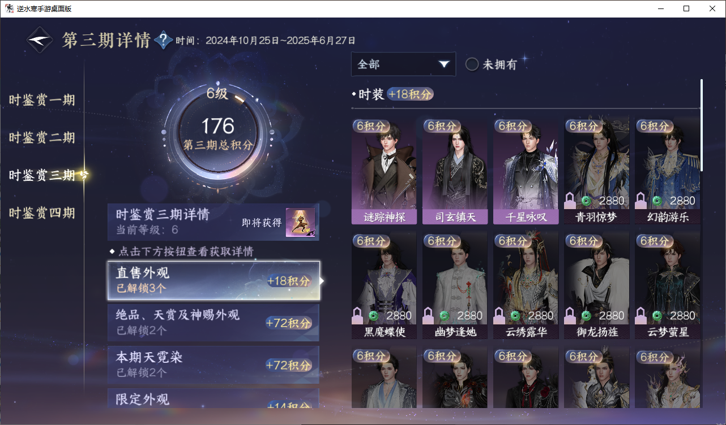Switch to 时鉴赏一期 tab

pos(42,101)
